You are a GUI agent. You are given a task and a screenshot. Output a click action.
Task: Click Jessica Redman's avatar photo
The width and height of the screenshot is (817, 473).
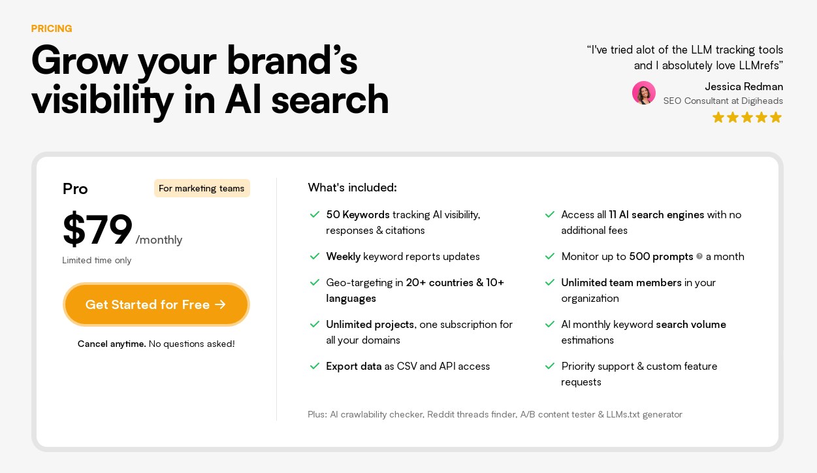click(644, 93)
